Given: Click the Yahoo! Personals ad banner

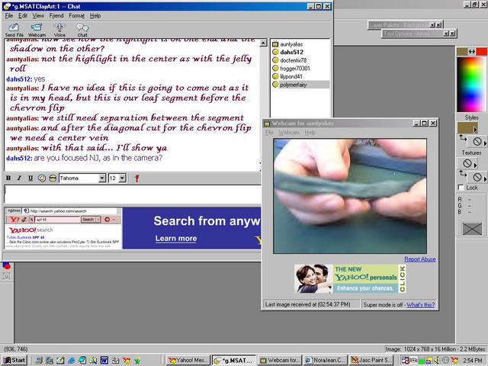Looking at the screenshot, I should (350, 278).
